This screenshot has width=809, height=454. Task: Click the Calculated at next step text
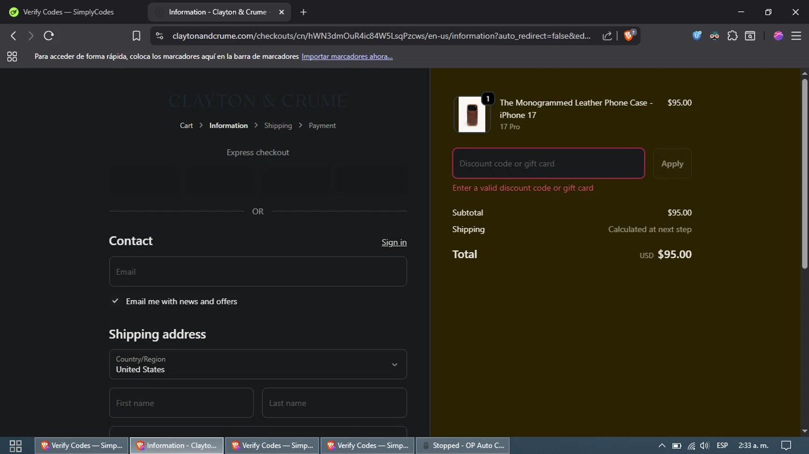click(x=650, y=229)
